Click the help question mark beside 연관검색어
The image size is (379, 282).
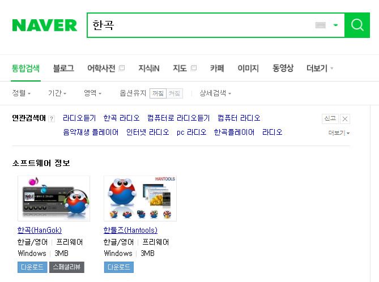(52, 119)
